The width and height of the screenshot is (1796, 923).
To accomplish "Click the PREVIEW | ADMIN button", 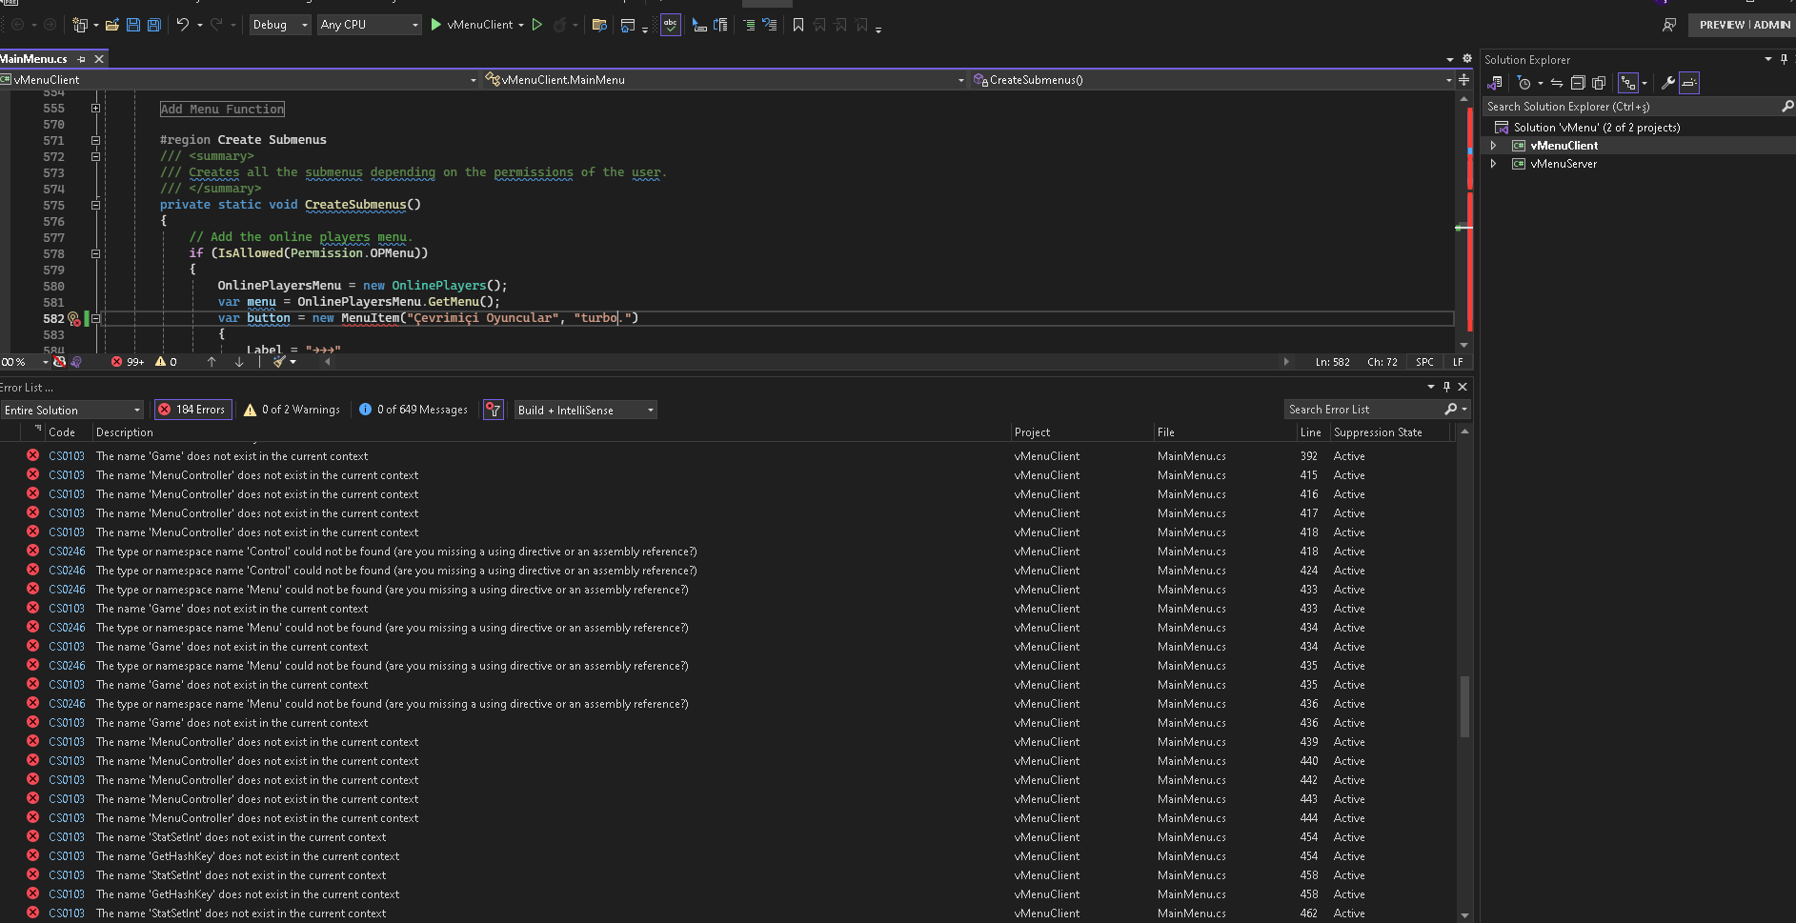I will click(1744, 25).
